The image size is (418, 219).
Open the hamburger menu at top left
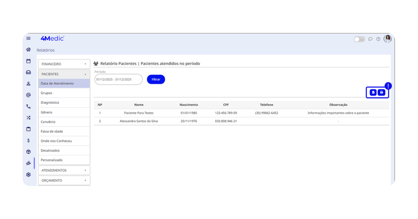(x=28, y=38)
